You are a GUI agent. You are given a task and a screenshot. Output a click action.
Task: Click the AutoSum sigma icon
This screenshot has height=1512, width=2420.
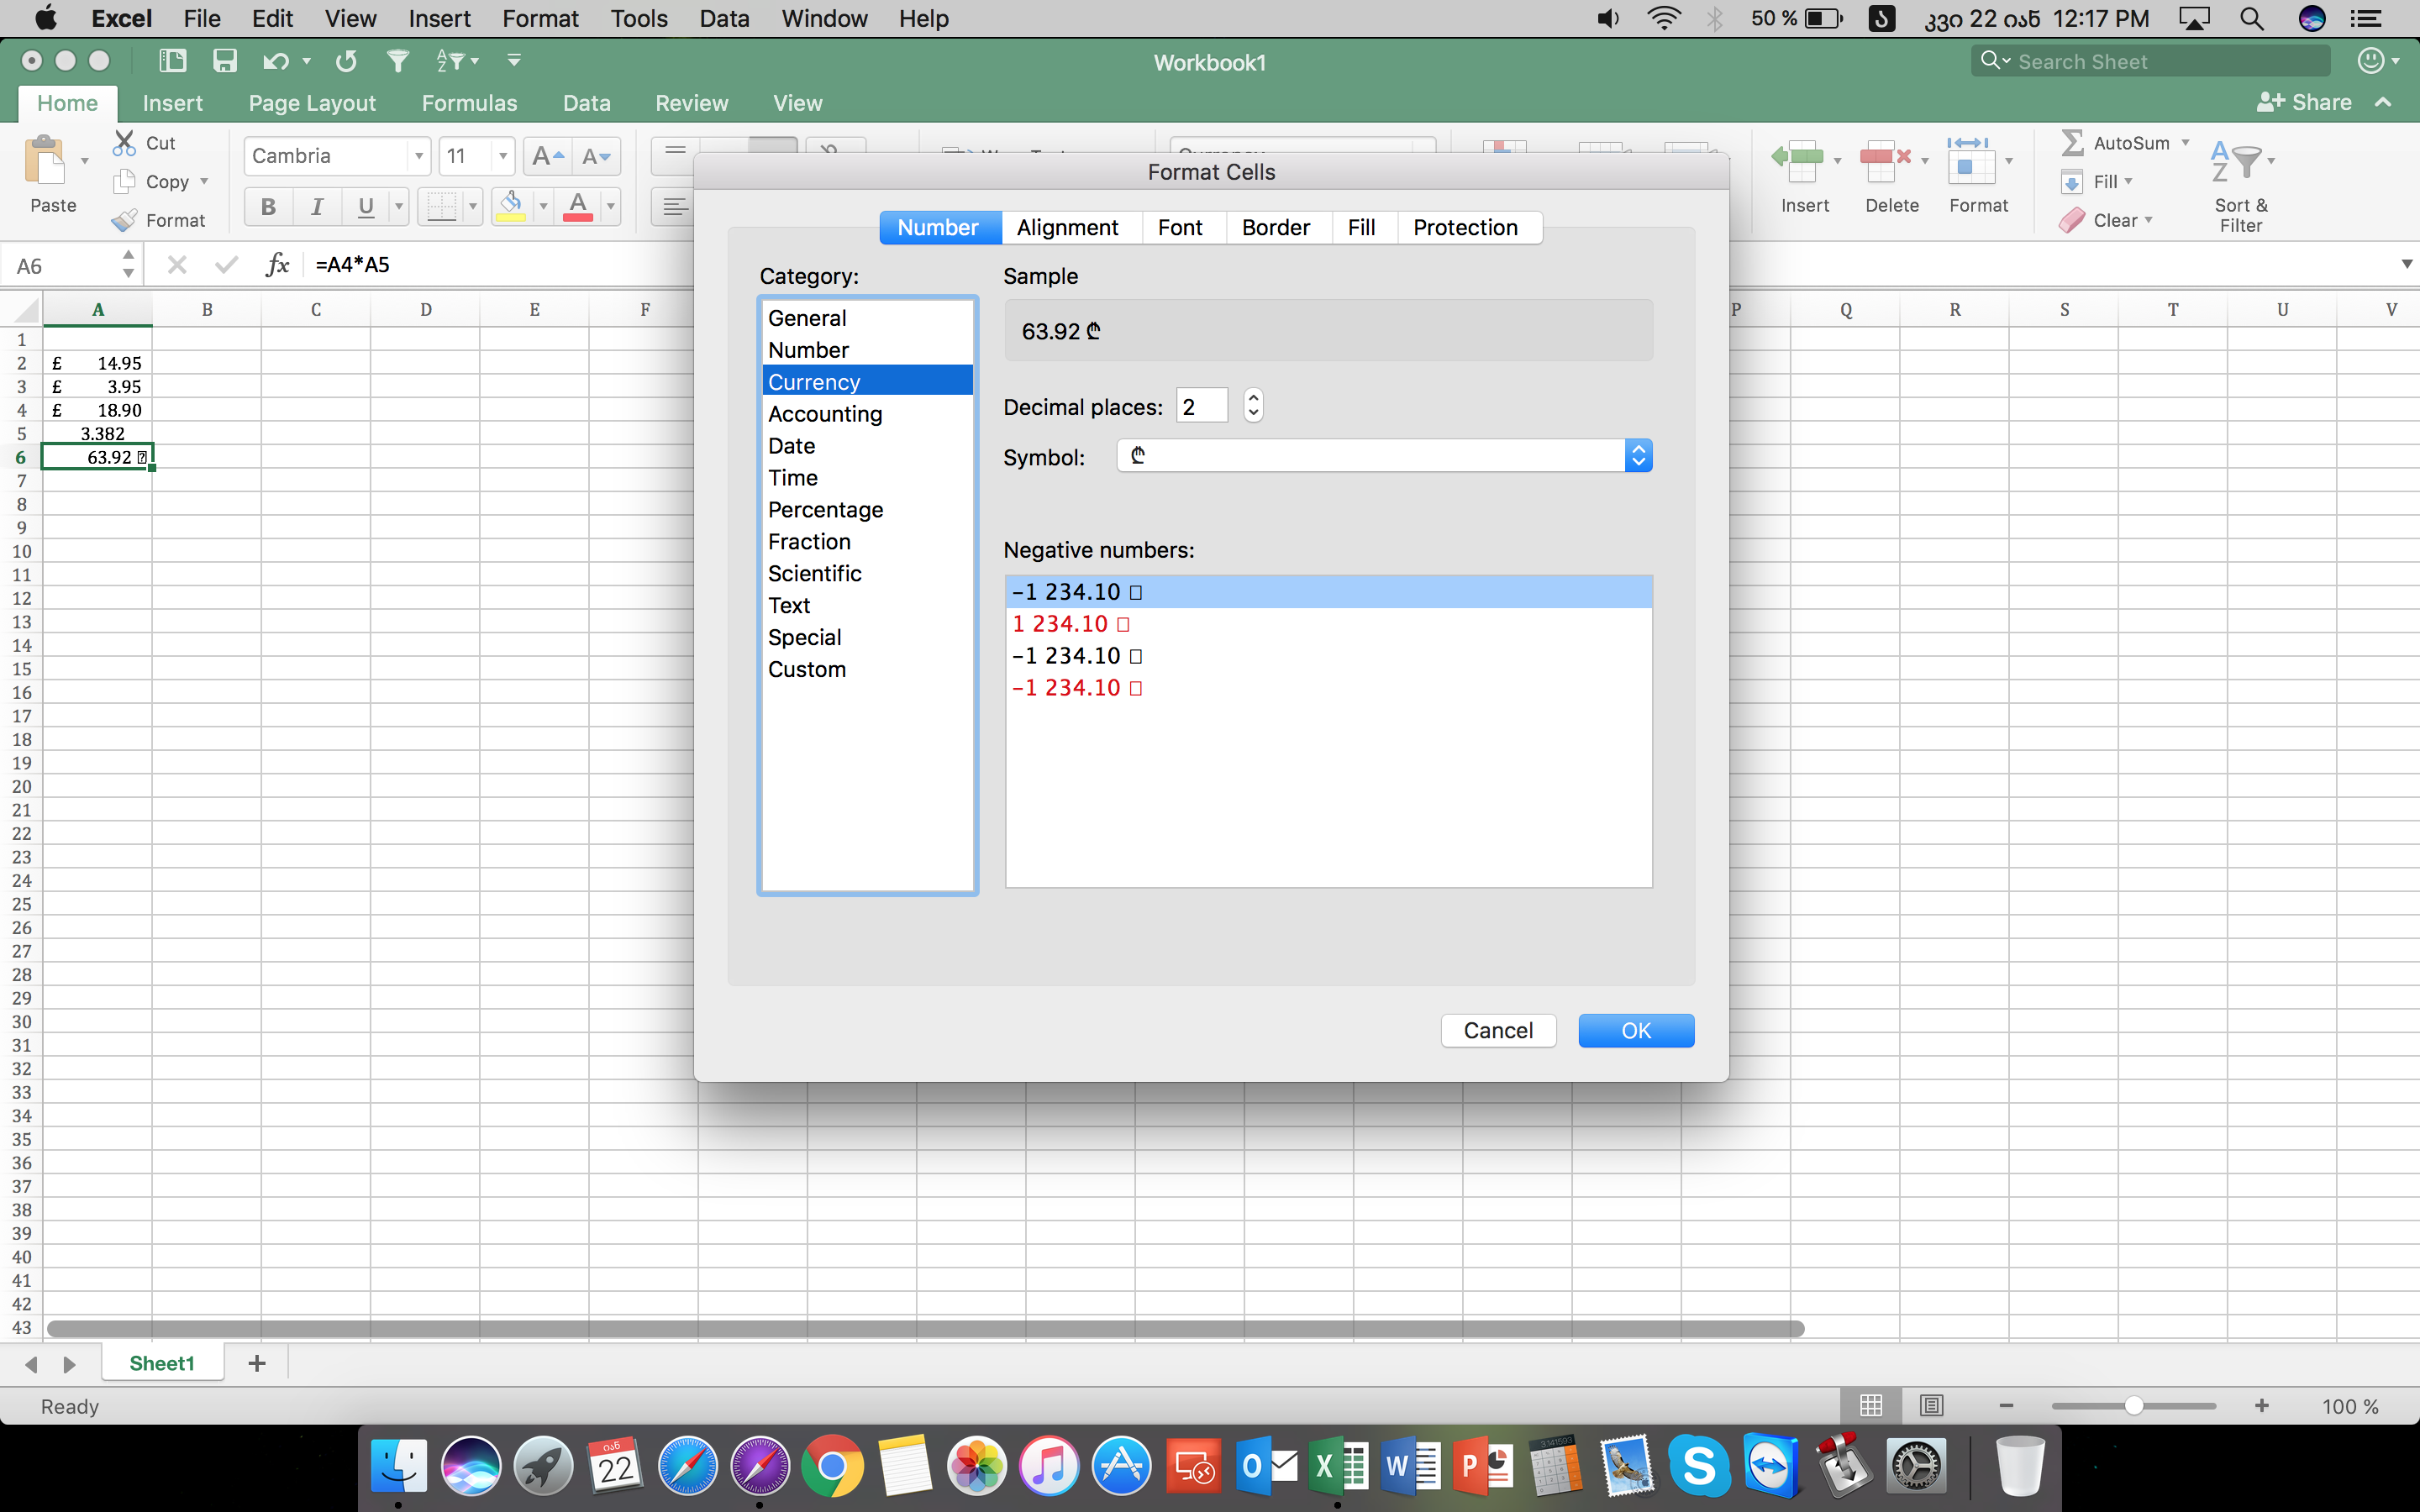(2072, 143)
